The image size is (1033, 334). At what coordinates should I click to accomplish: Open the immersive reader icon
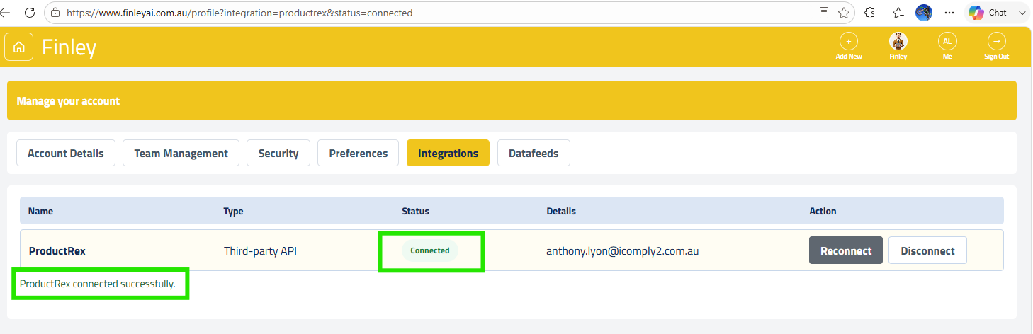click(824, 13)
